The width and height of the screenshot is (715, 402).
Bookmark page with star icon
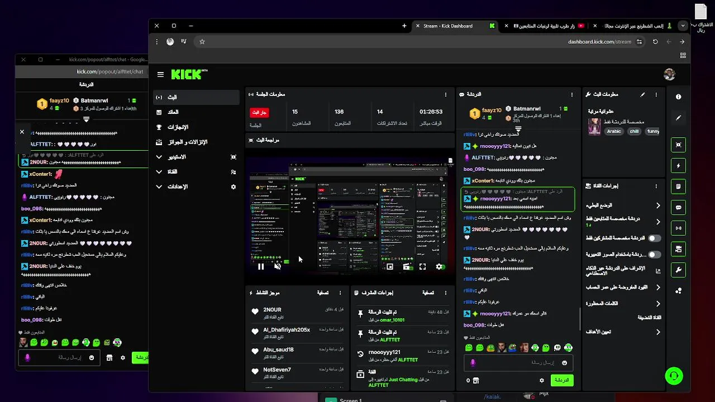coord(202,42)
